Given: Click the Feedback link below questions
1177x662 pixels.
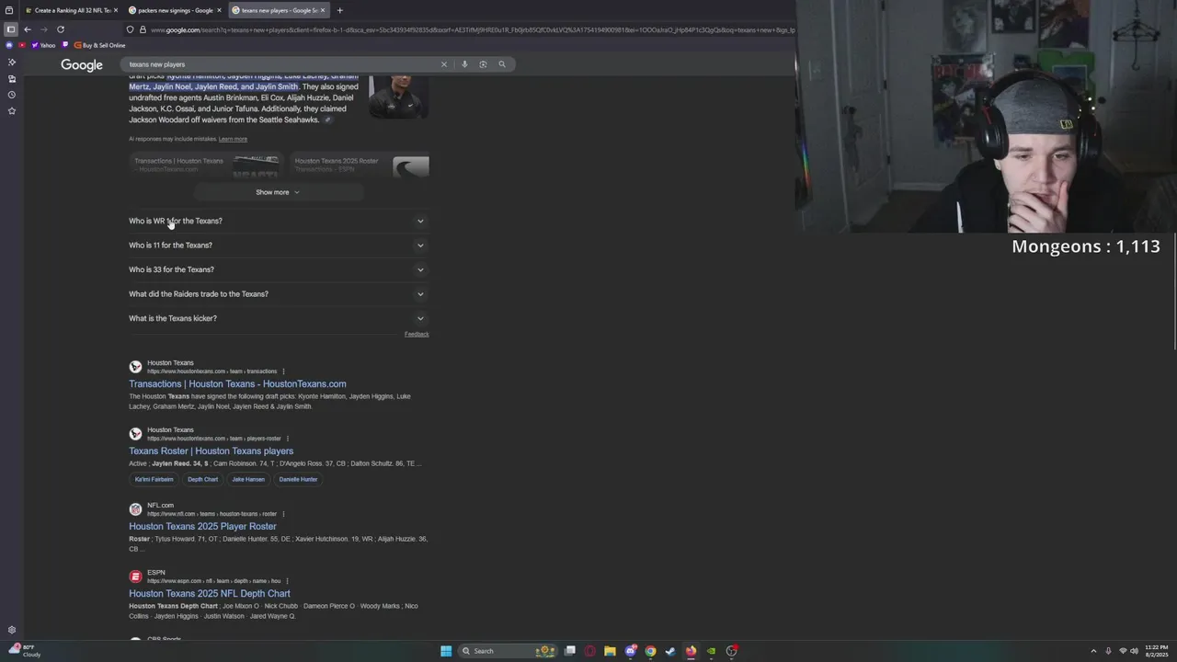Looking at the screenshot, I should coord(417,335).
